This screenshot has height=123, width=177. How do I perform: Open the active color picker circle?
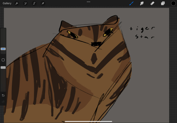click(x=173, y=3)
